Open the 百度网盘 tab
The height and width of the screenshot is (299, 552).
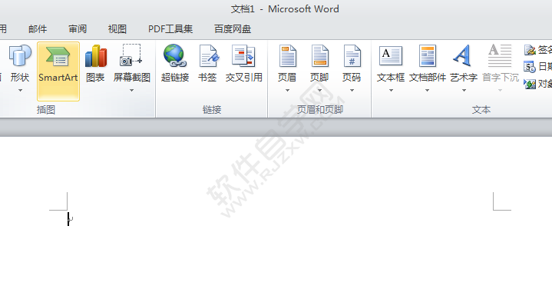[233, 29]
